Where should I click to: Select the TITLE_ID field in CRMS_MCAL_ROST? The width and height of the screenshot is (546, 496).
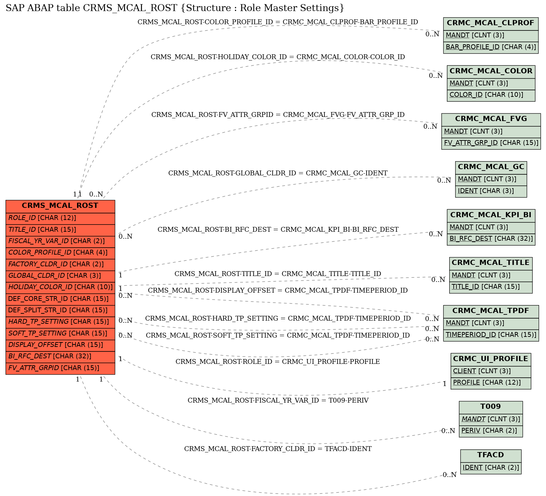[x=60, y=230]
